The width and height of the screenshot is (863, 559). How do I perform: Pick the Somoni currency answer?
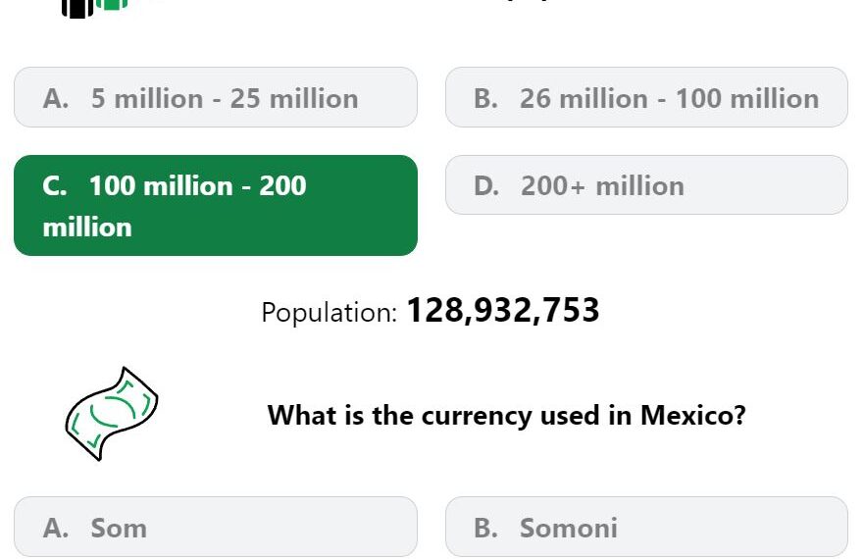point(646,527)
